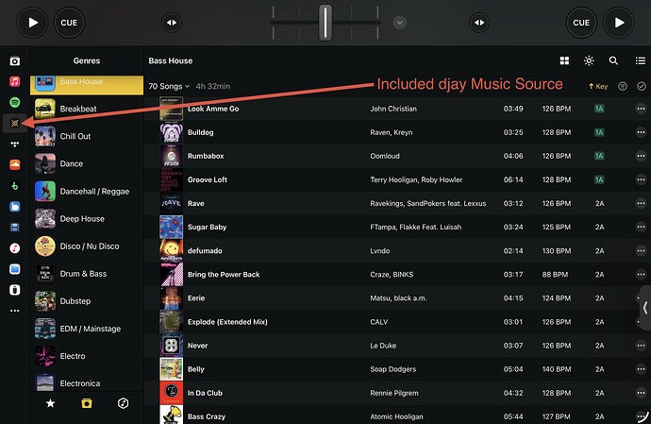Image resolution: width=651 pixels, height=424 pixels.
Task: Sort tracks by Key column
Action: (x=598, y=86)
